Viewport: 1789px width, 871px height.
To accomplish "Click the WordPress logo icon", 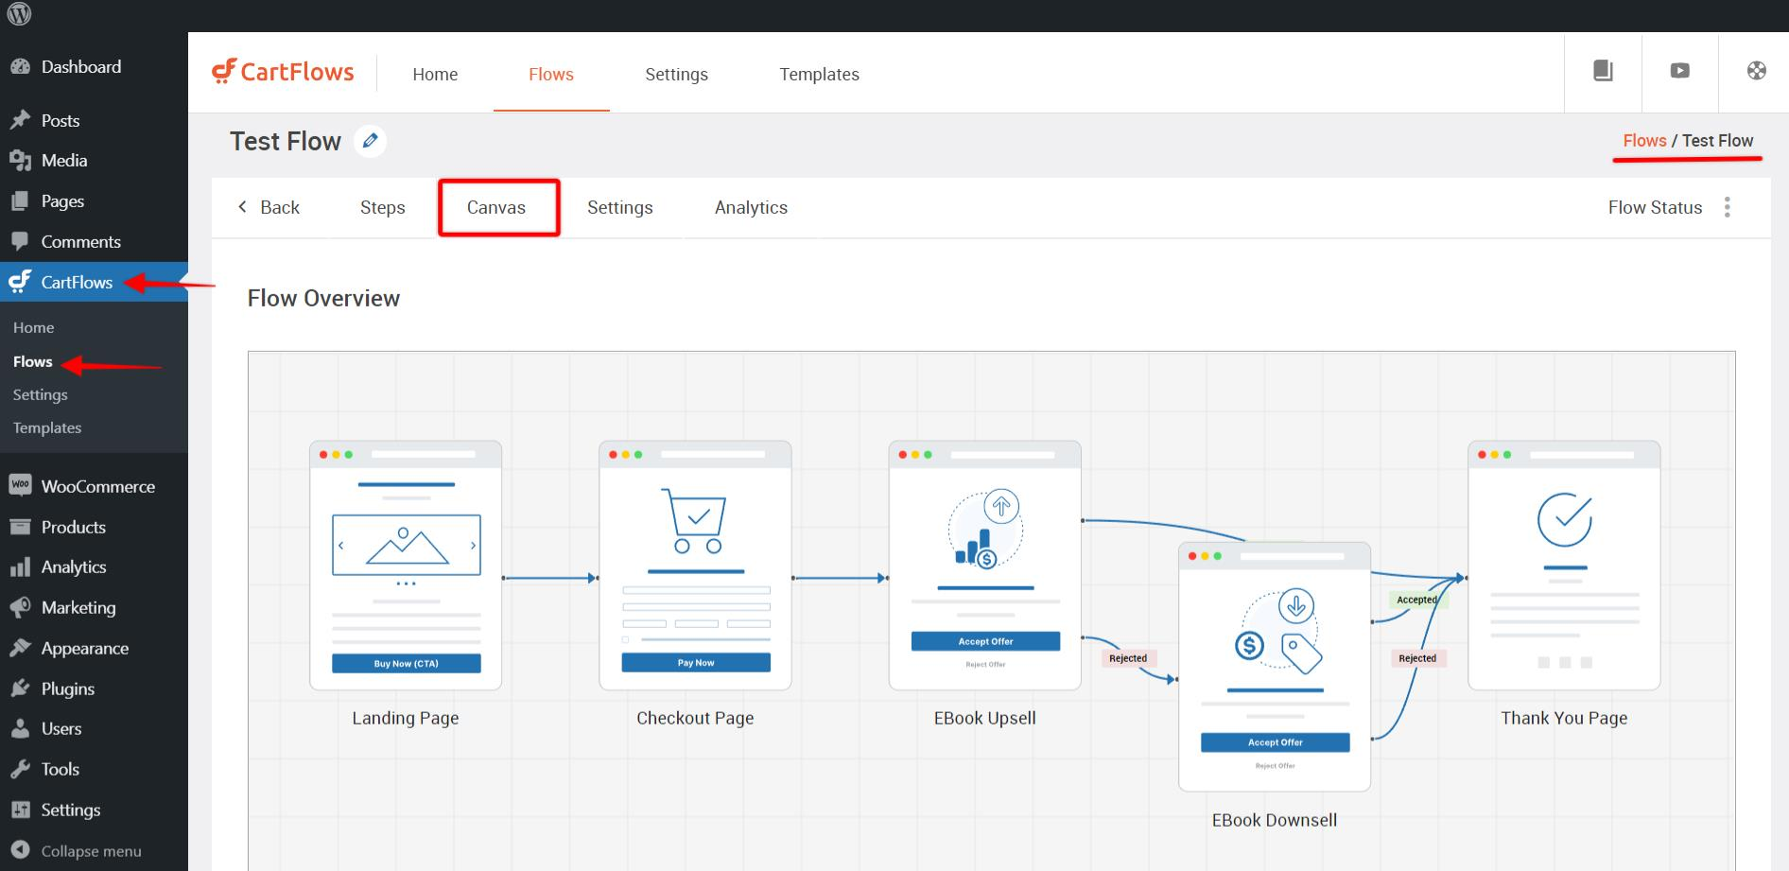I will (20, 15).
